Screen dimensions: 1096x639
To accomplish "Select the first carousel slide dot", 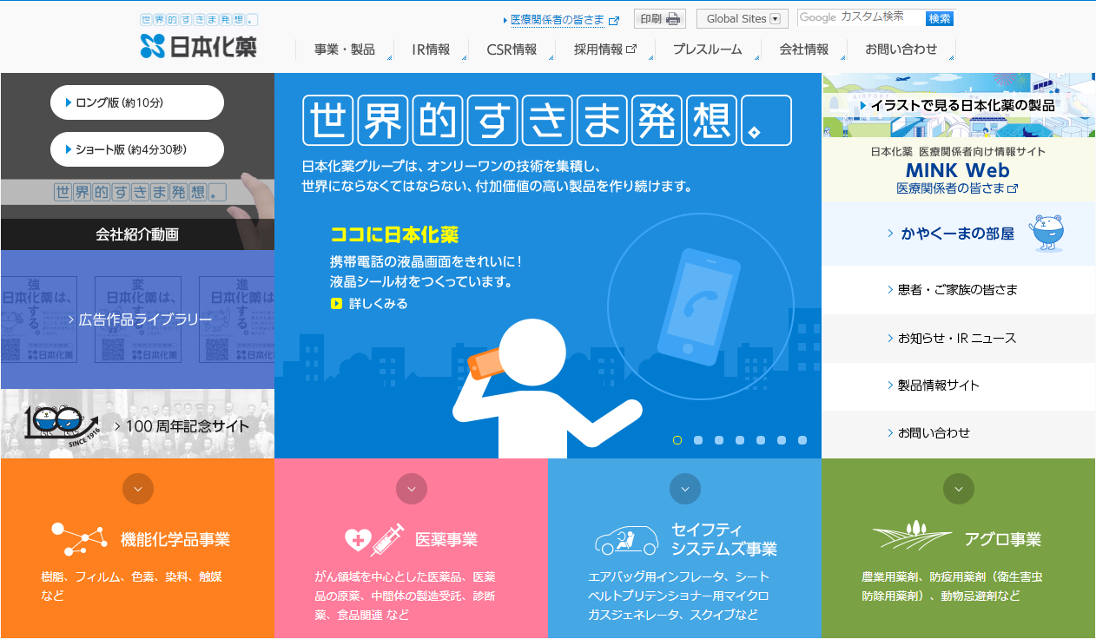I will click(677, 440).
